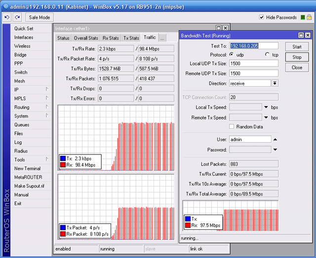Click the Start button
Viewport: 316px width, 258px height.
coord(297,47)
